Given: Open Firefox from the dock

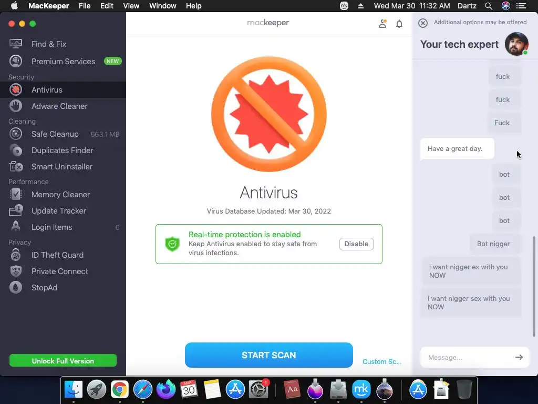Looking at the screenshot, I should [165, 389].
